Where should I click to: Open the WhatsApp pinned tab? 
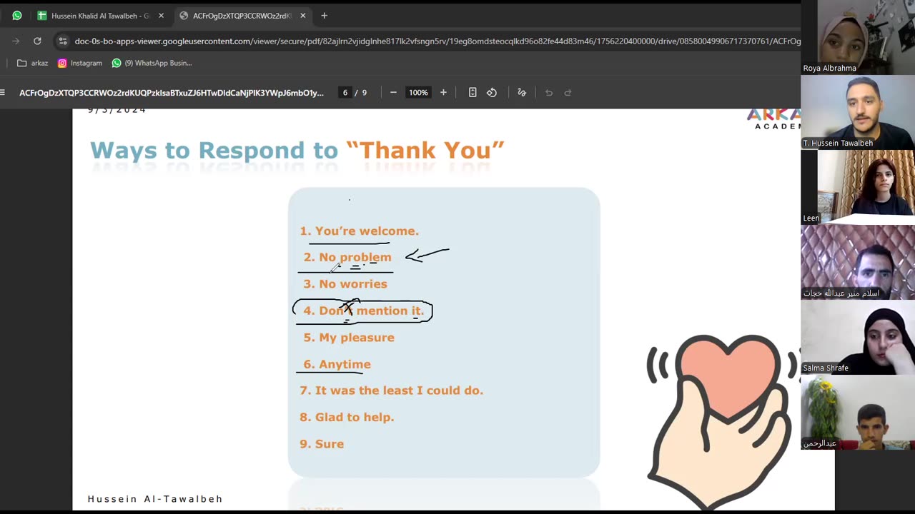[17, 15]
